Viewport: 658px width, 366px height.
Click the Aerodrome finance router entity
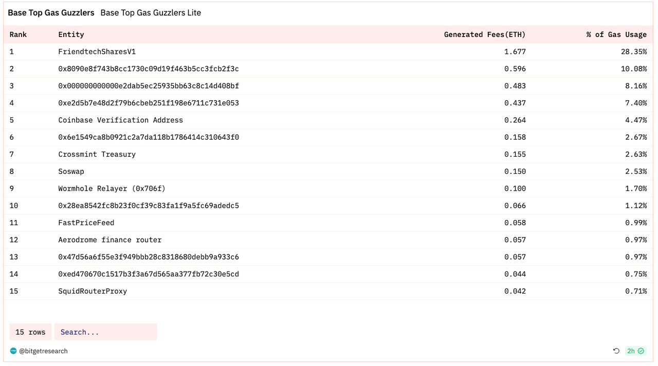(x=109, y=240)
